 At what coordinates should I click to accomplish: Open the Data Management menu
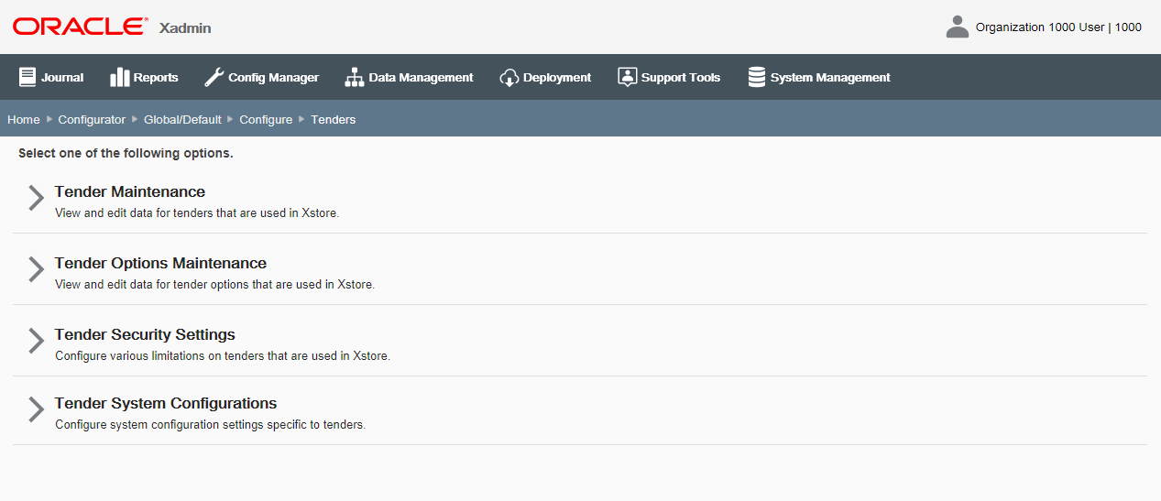point(409,77)
